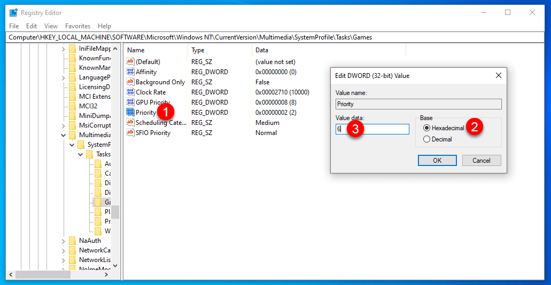The width and height of the screenshot is (551, 285).
Task: Click the MCI32 folder icon
Action: [73, 106]
